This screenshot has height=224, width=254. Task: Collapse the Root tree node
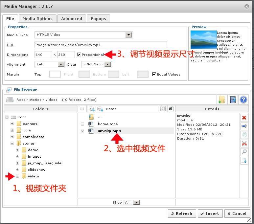tap(7, 117)
